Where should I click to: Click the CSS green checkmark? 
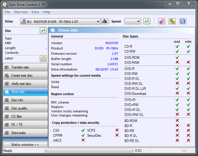(83, 130)
